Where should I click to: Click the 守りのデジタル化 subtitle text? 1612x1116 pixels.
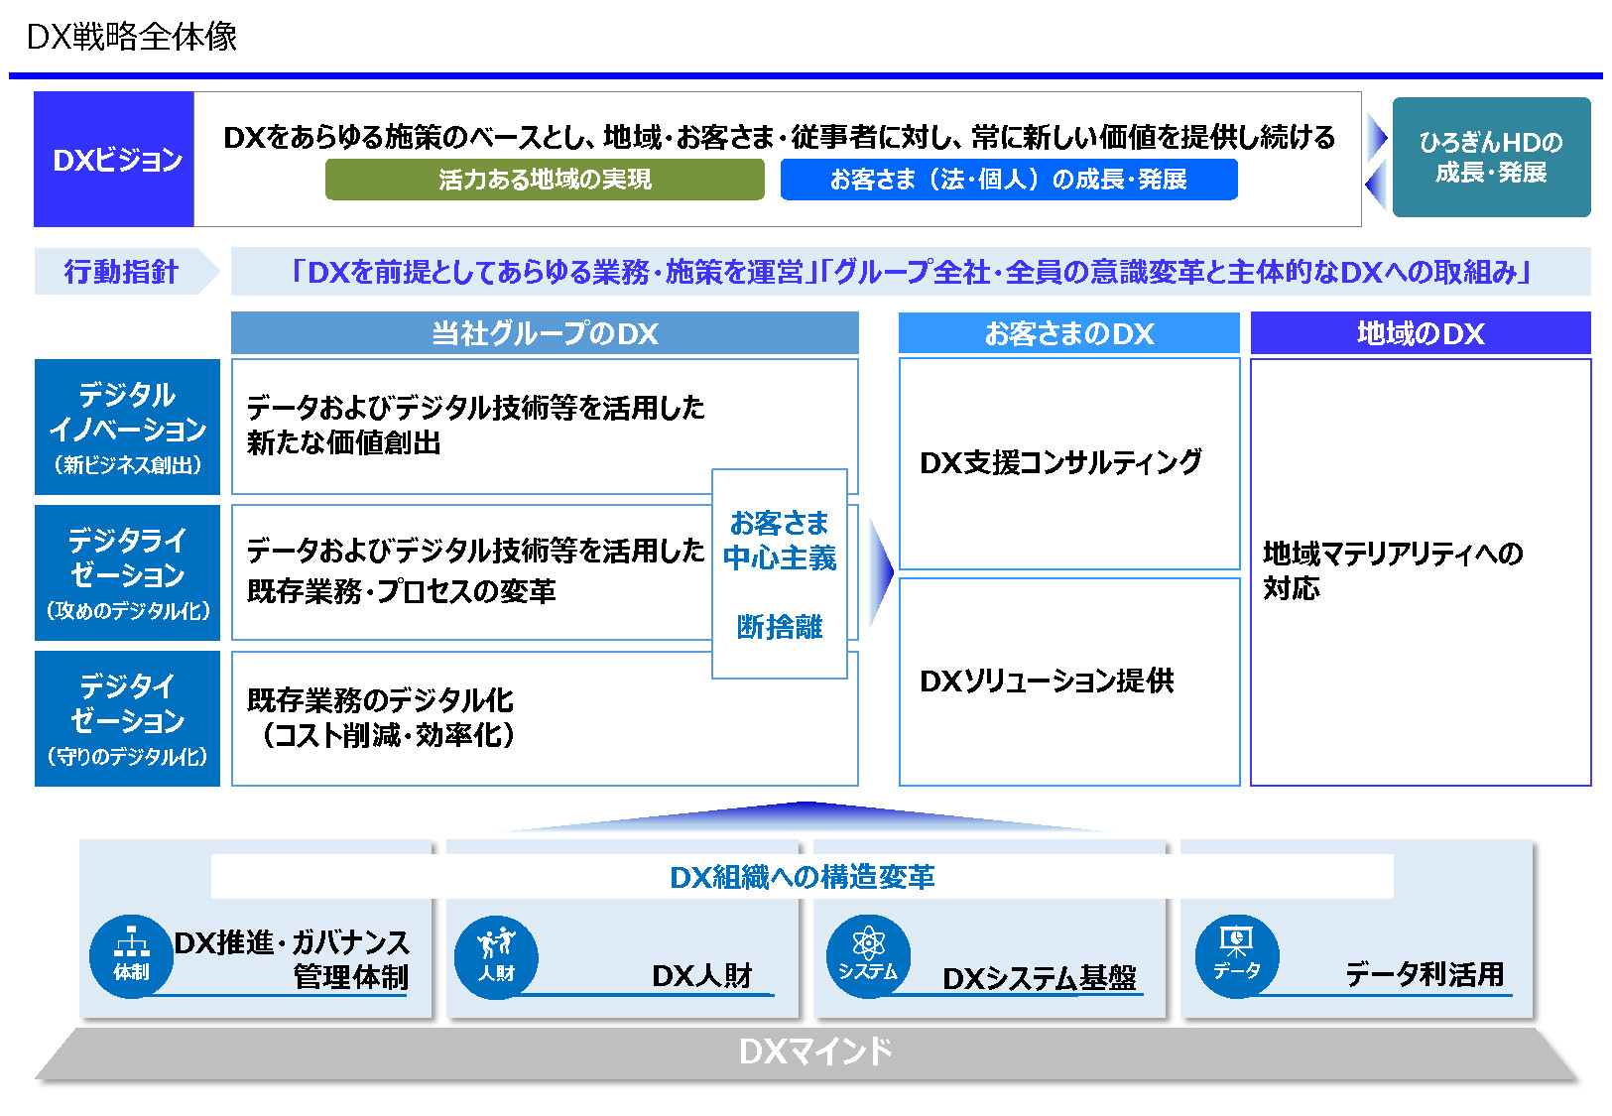127,757
